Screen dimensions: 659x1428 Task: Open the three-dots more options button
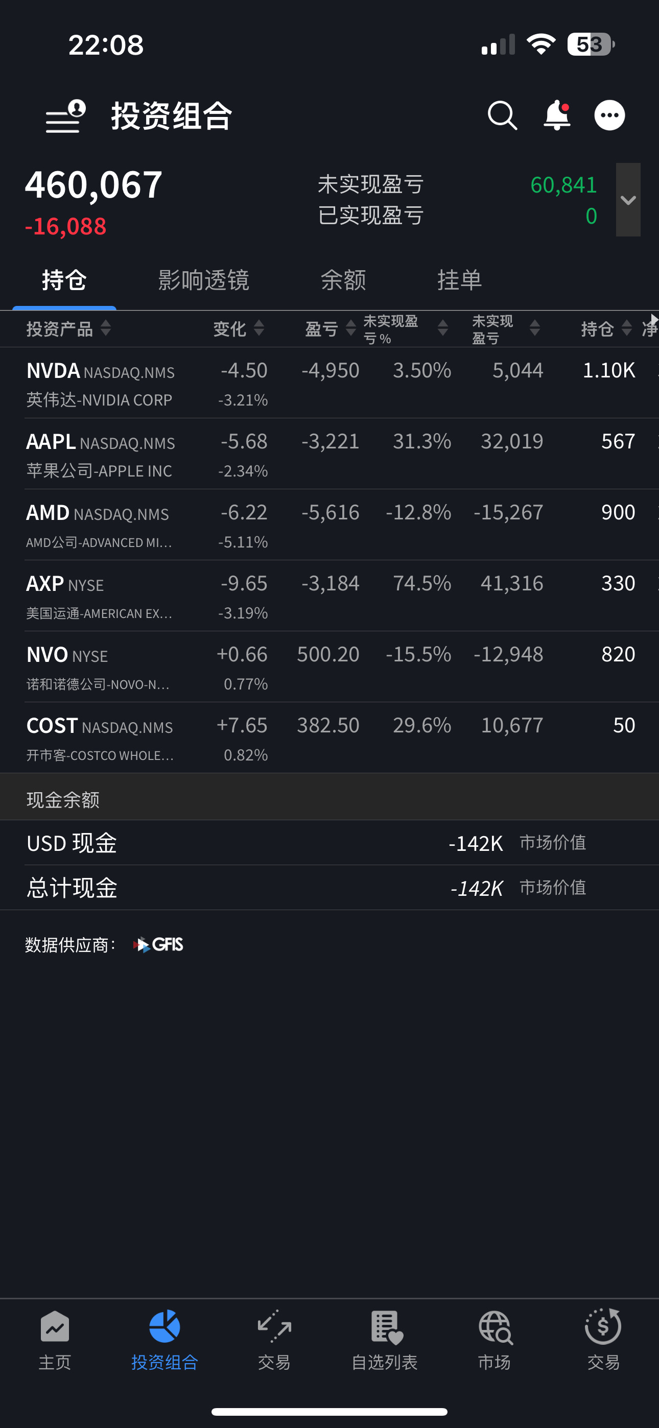pyautogui.click(x=609, y=115)
